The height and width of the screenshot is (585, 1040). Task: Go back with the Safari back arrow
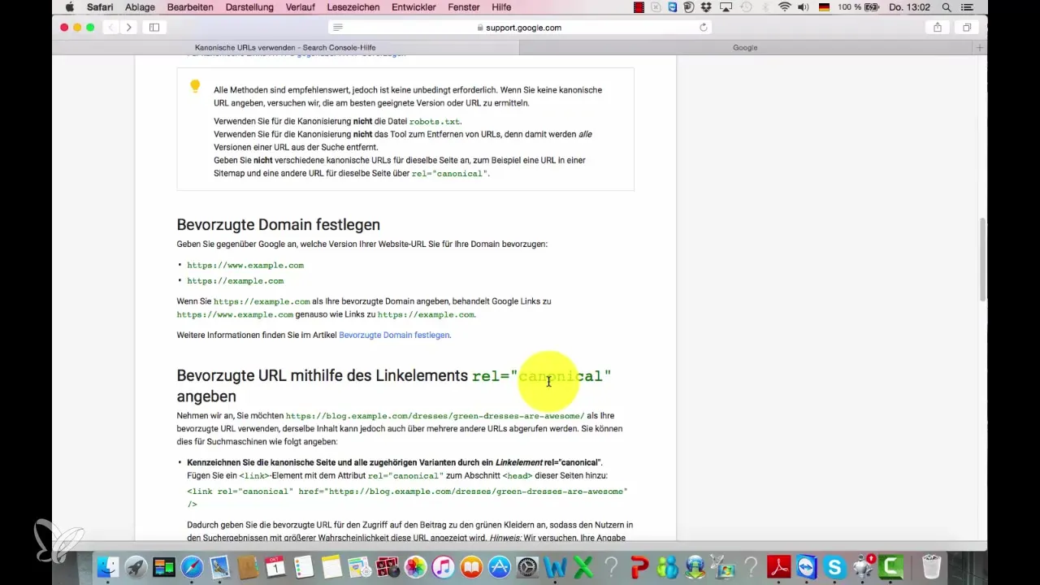click(112, 28)
